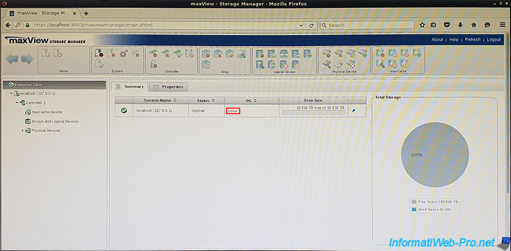The height and width of the screenshot is (251, 511).
Task: Click the first green card icon in Controller group
Action: (x=153, y=54)
